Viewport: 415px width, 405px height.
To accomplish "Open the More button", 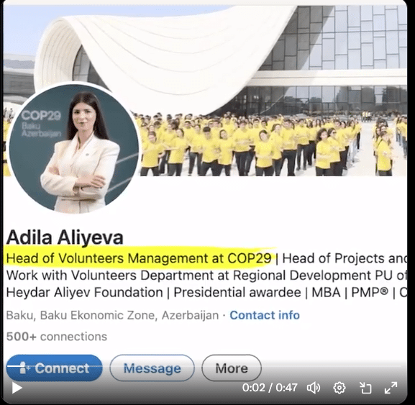I will (232, 368).
